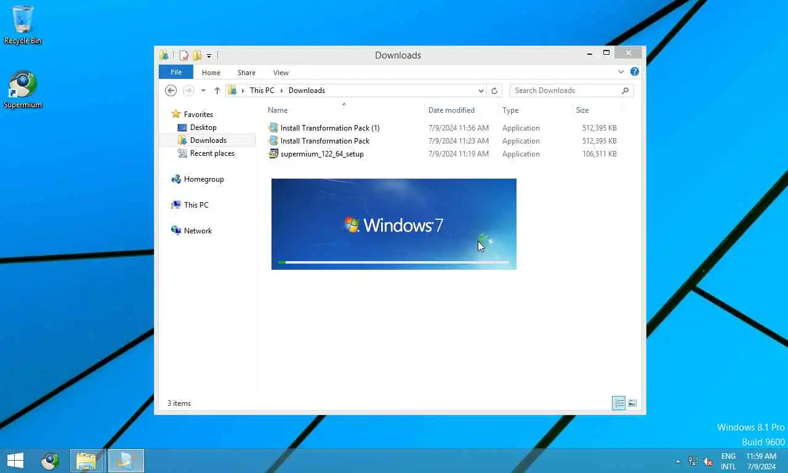This screenshot has height=473, width=788.
Task: Switch to the View ribbon tab
Action: tap(281, 73)
